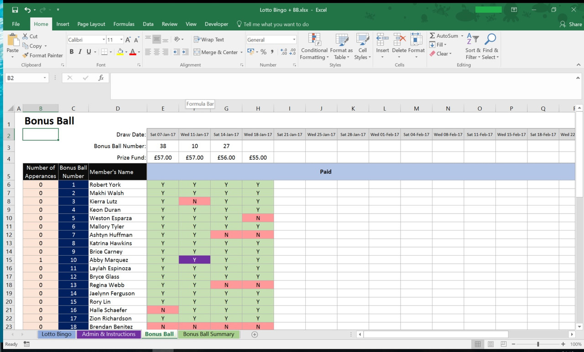Open the font size dropdown
The height and width of the screenshot is (352, 584).
[x=121, y=40]
